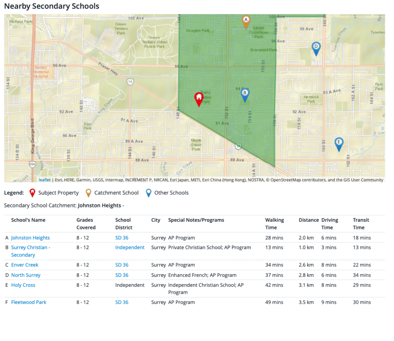Open Holy Cross school link
This screenshot has width=394, height=341.
click(23, 285)
